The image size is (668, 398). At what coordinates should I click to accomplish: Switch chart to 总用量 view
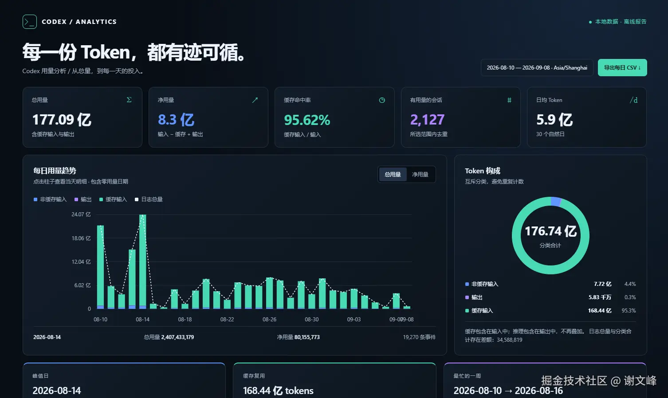[x=393, y=174]
